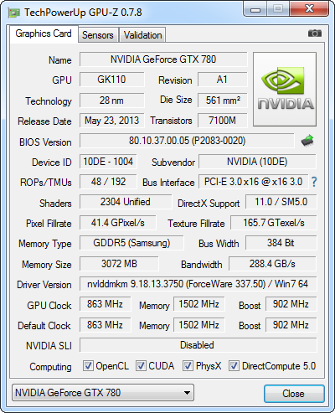Click the BIOS save chip icon
Viewport: 335px width, 413px height.
[x=307, y=141]
